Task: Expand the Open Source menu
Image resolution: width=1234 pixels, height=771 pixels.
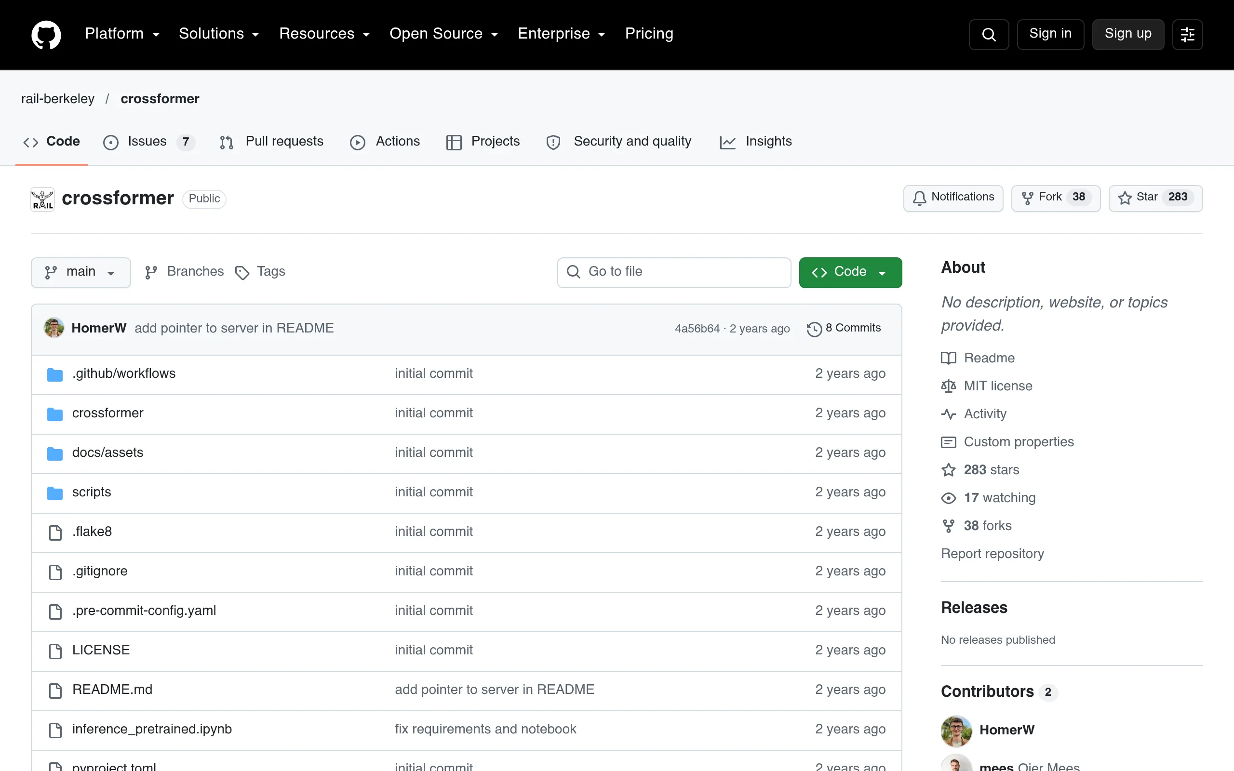Action: (x=443, y=34)
